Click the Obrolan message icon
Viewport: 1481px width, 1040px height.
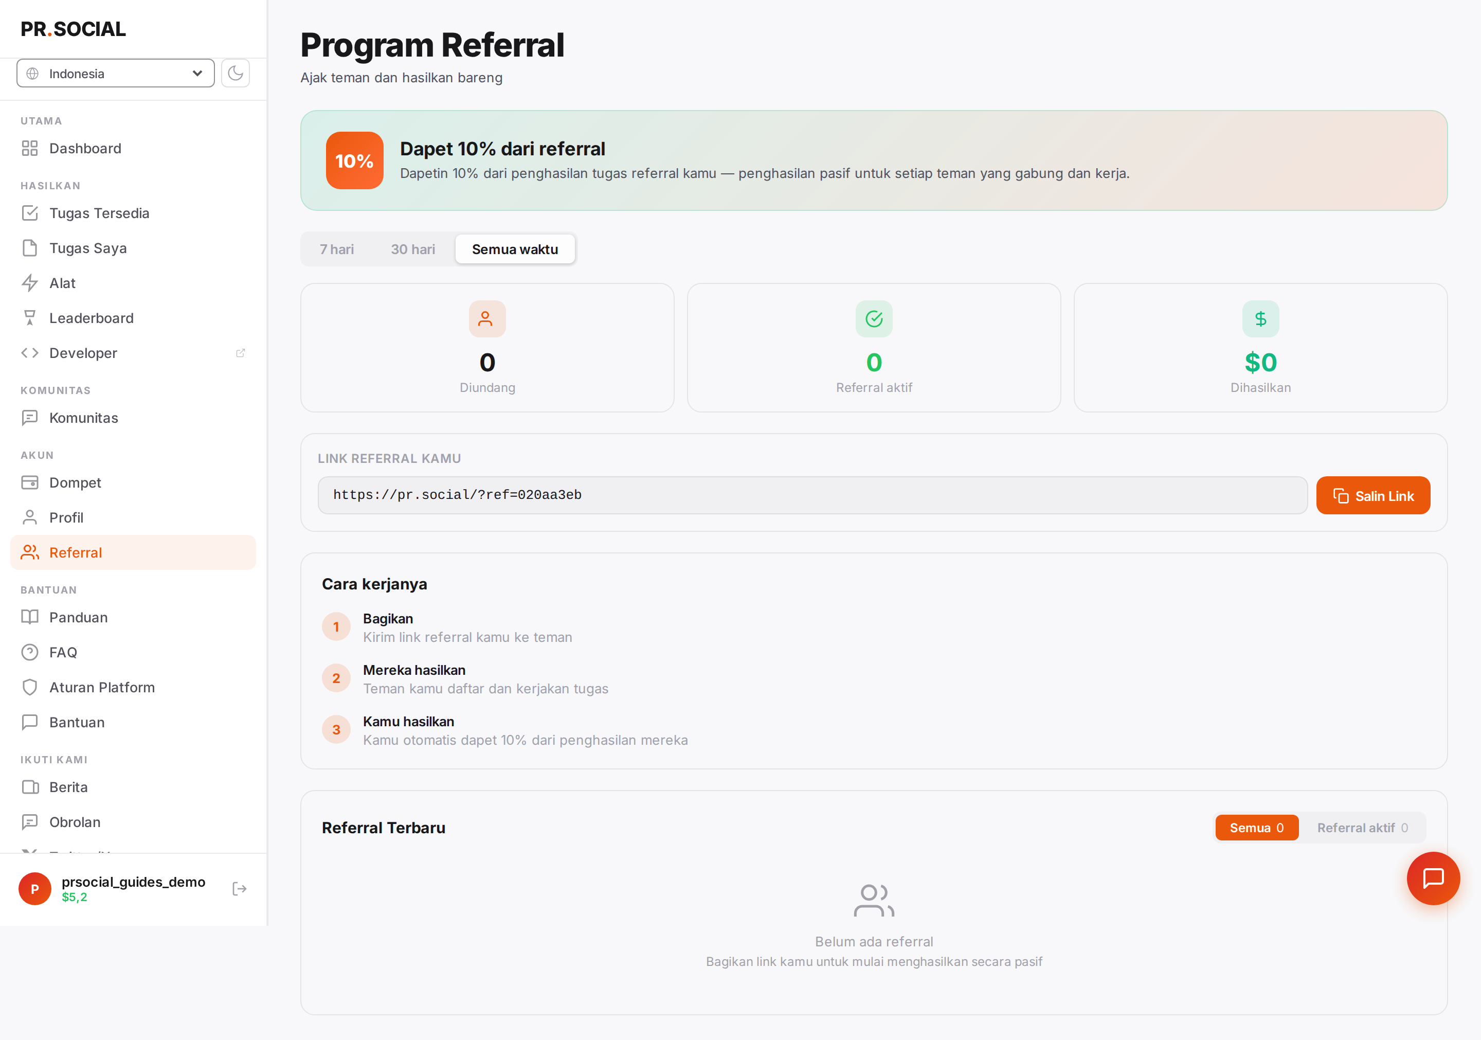click(x=30, y=822)
